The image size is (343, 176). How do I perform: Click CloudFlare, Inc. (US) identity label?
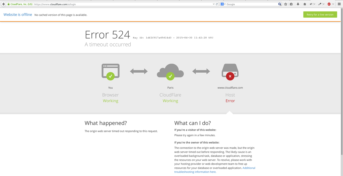21,4
